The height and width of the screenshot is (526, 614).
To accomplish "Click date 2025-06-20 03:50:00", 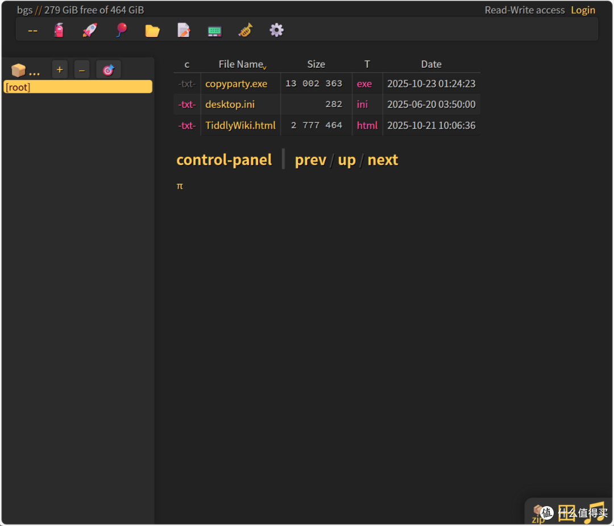I will tap(431, 105).
